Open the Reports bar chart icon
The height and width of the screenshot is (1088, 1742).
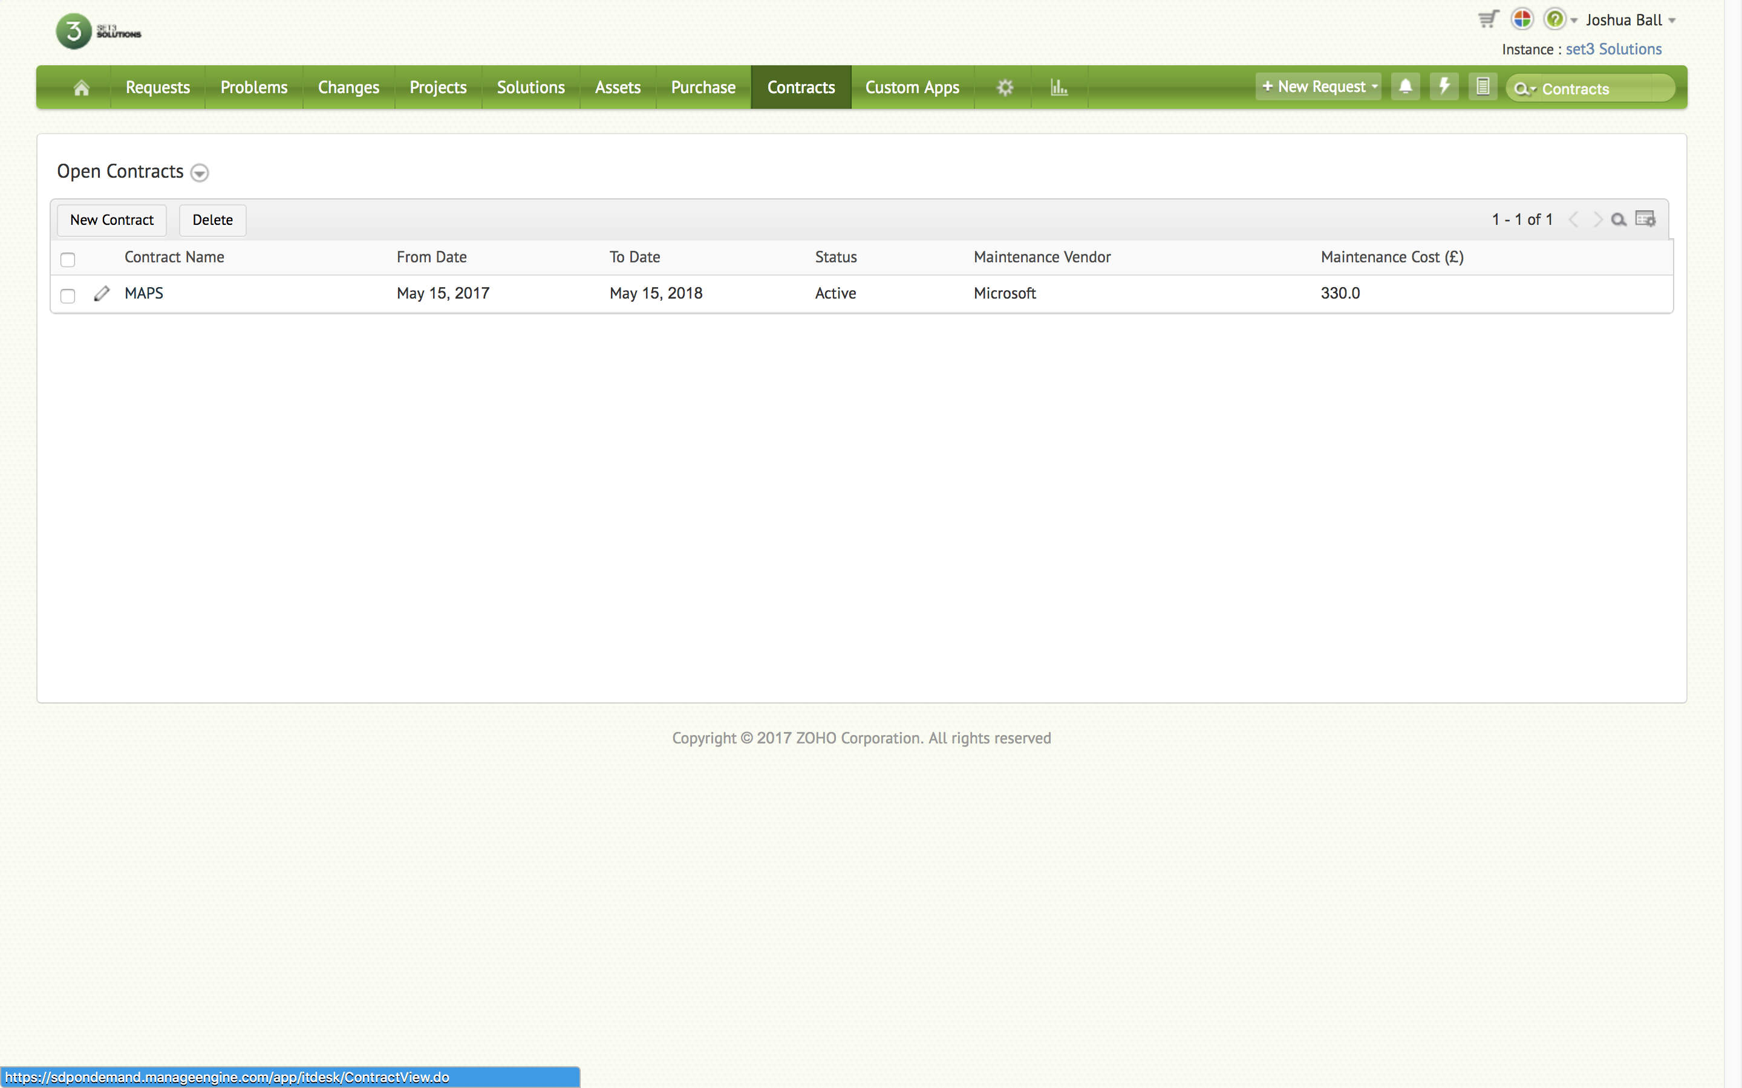[x=1058, y=88]
